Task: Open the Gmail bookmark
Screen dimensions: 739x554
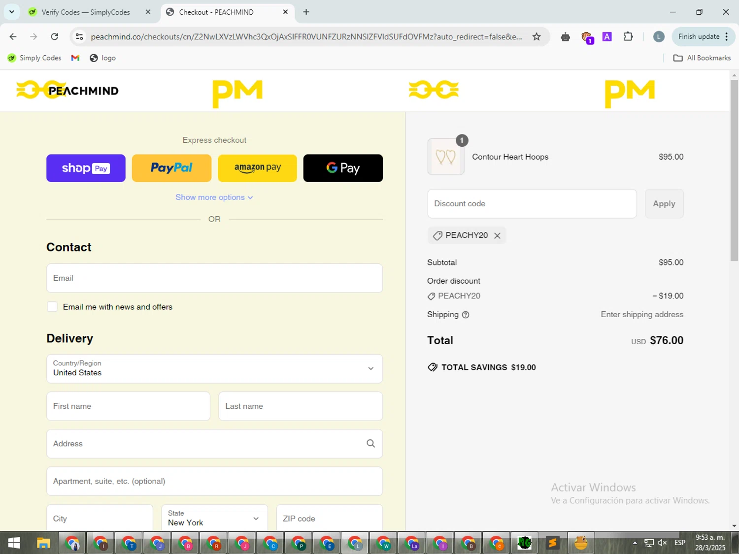Action: (x=75, y=58)
